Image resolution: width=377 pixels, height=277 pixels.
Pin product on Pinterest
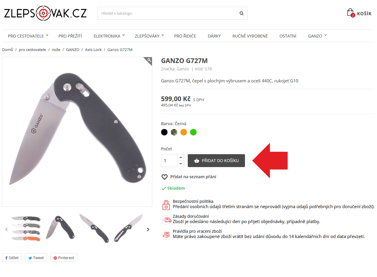[64, 258]
